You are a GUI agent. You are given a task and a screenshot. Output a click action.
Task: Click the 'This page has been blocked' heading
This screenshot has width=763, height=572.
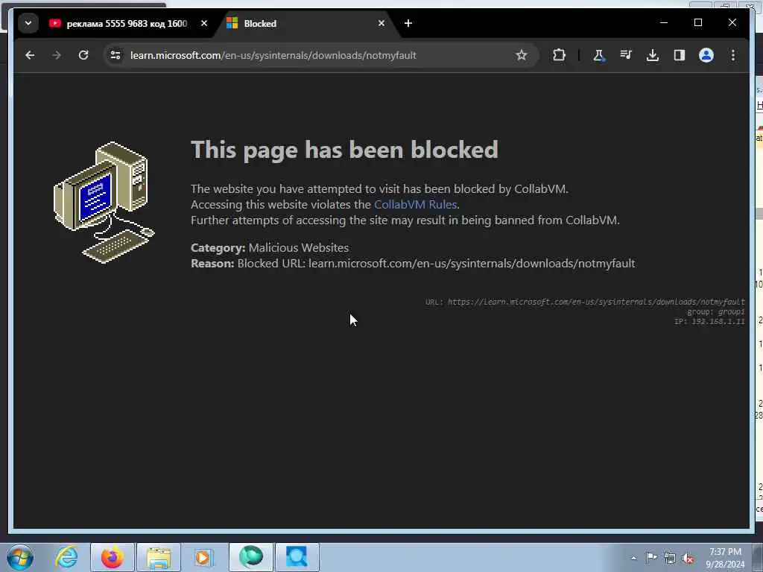tap(344, 149)
